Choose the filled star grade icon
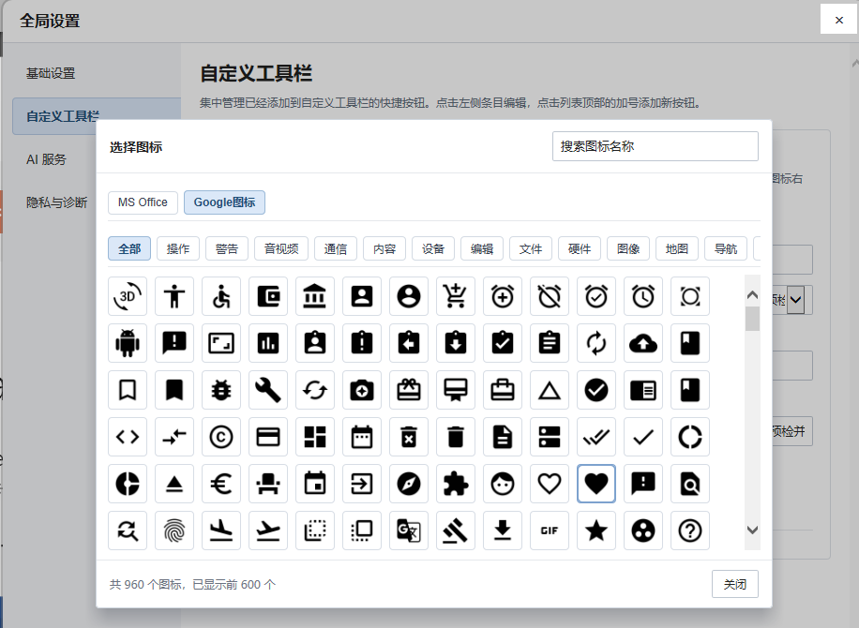Screen dimensions: 859x628 click(596, 531)
